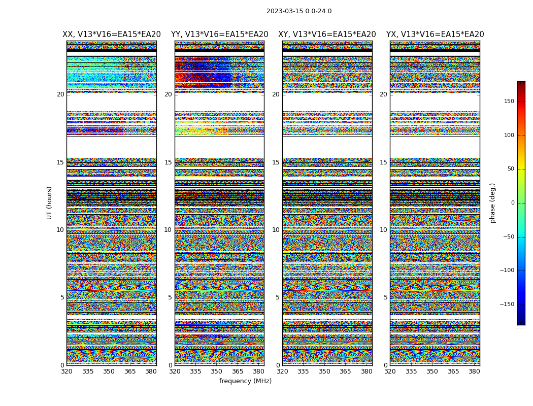Click the 10 hour tick of YX panel

pyautogui.click(x=384, y=230)
